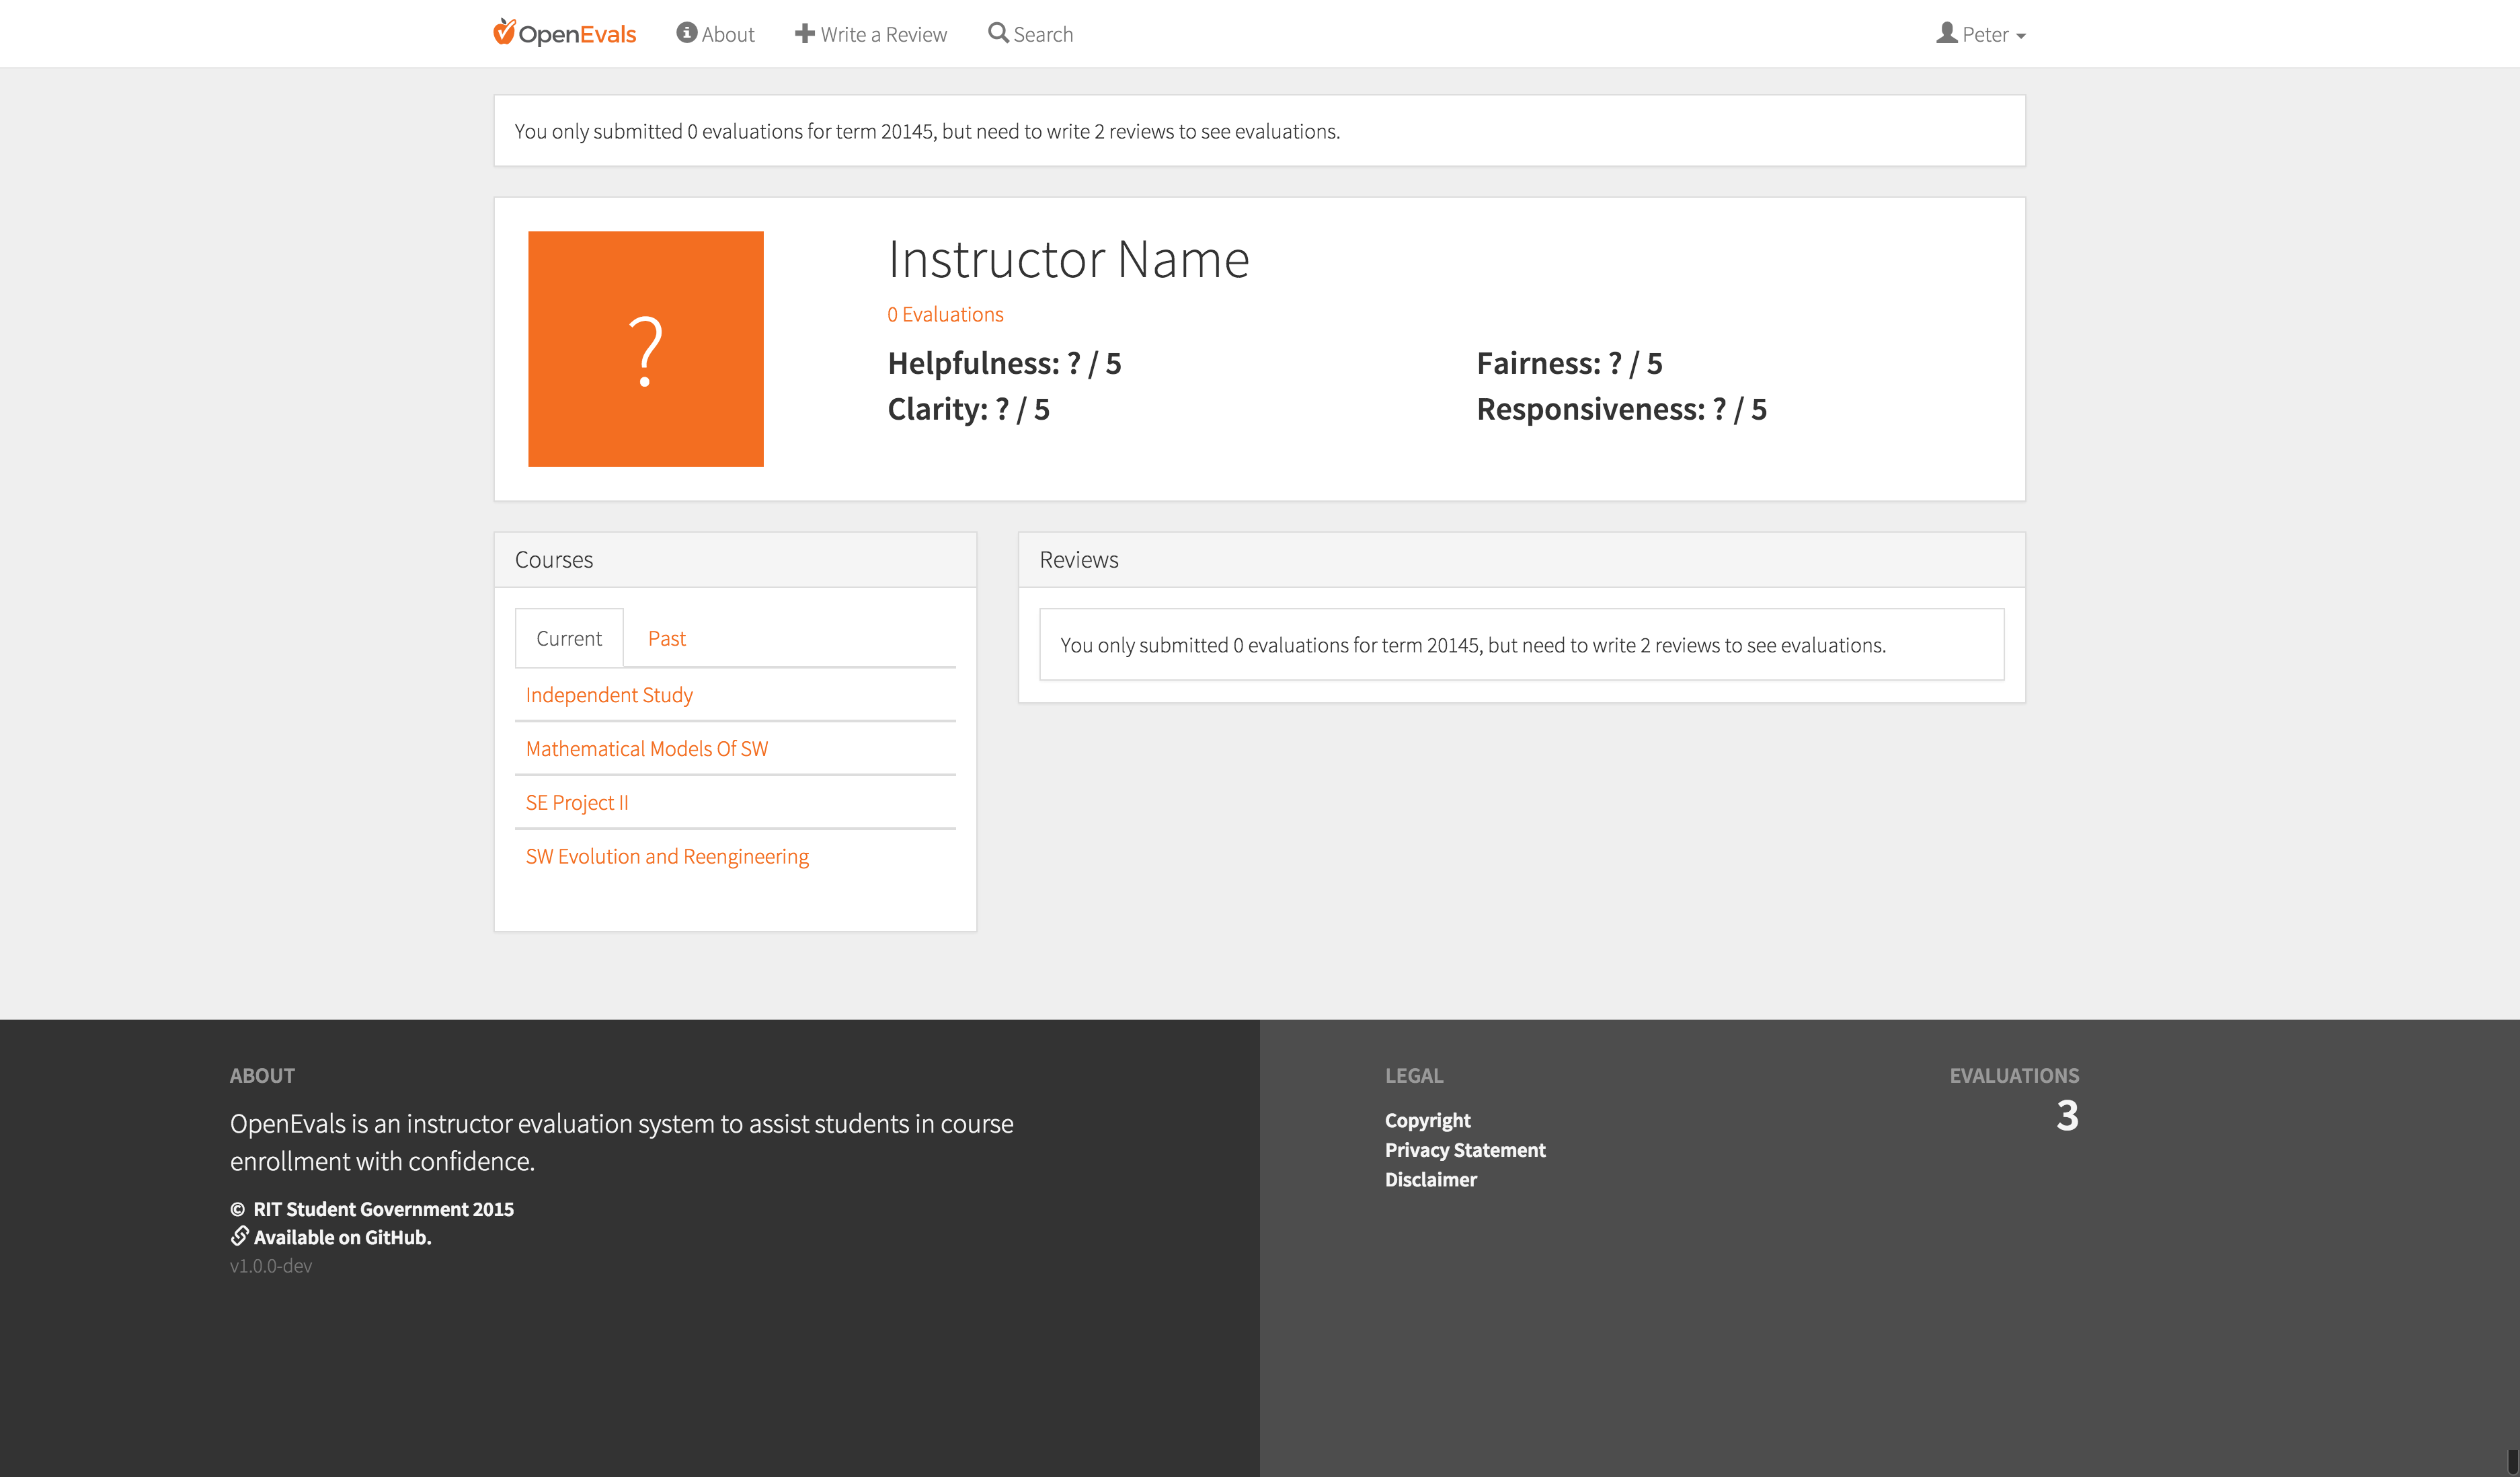Switch to the Past courses tab

[x=666, y=638]
